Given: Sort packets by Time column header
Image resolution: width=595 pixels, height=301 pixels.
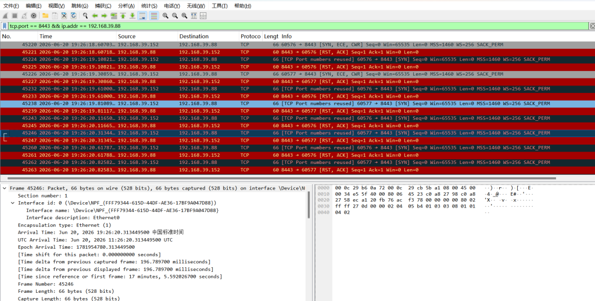Looking at the screenshot, I should [x=77, y=37].
